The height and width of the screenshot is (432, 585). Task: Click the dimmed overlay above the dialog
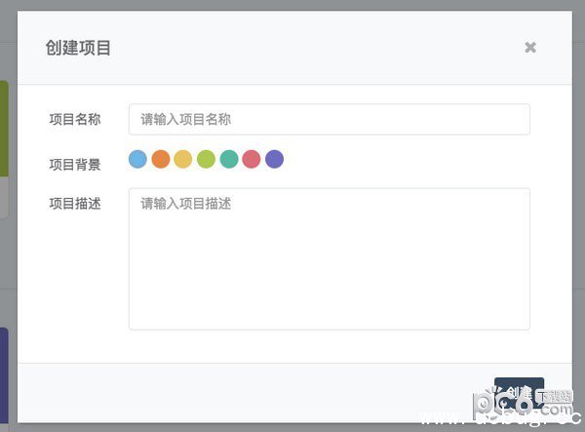(x=292, y=5)
